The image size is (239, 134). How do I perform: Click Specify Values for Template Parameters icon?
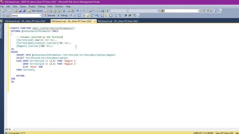(x=135, y=16)
